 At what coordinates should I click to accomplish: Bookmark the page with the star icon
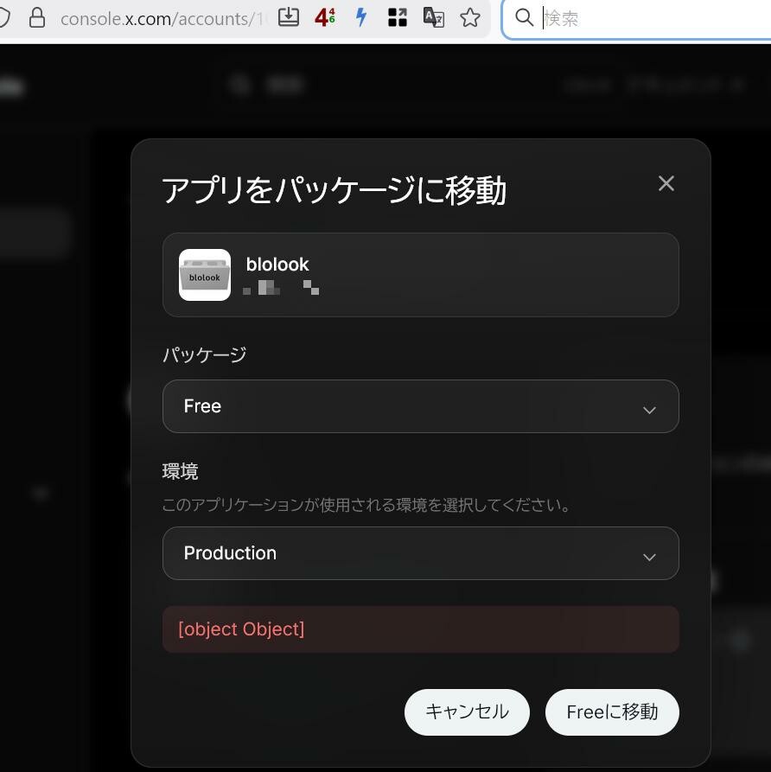point(470,17)
